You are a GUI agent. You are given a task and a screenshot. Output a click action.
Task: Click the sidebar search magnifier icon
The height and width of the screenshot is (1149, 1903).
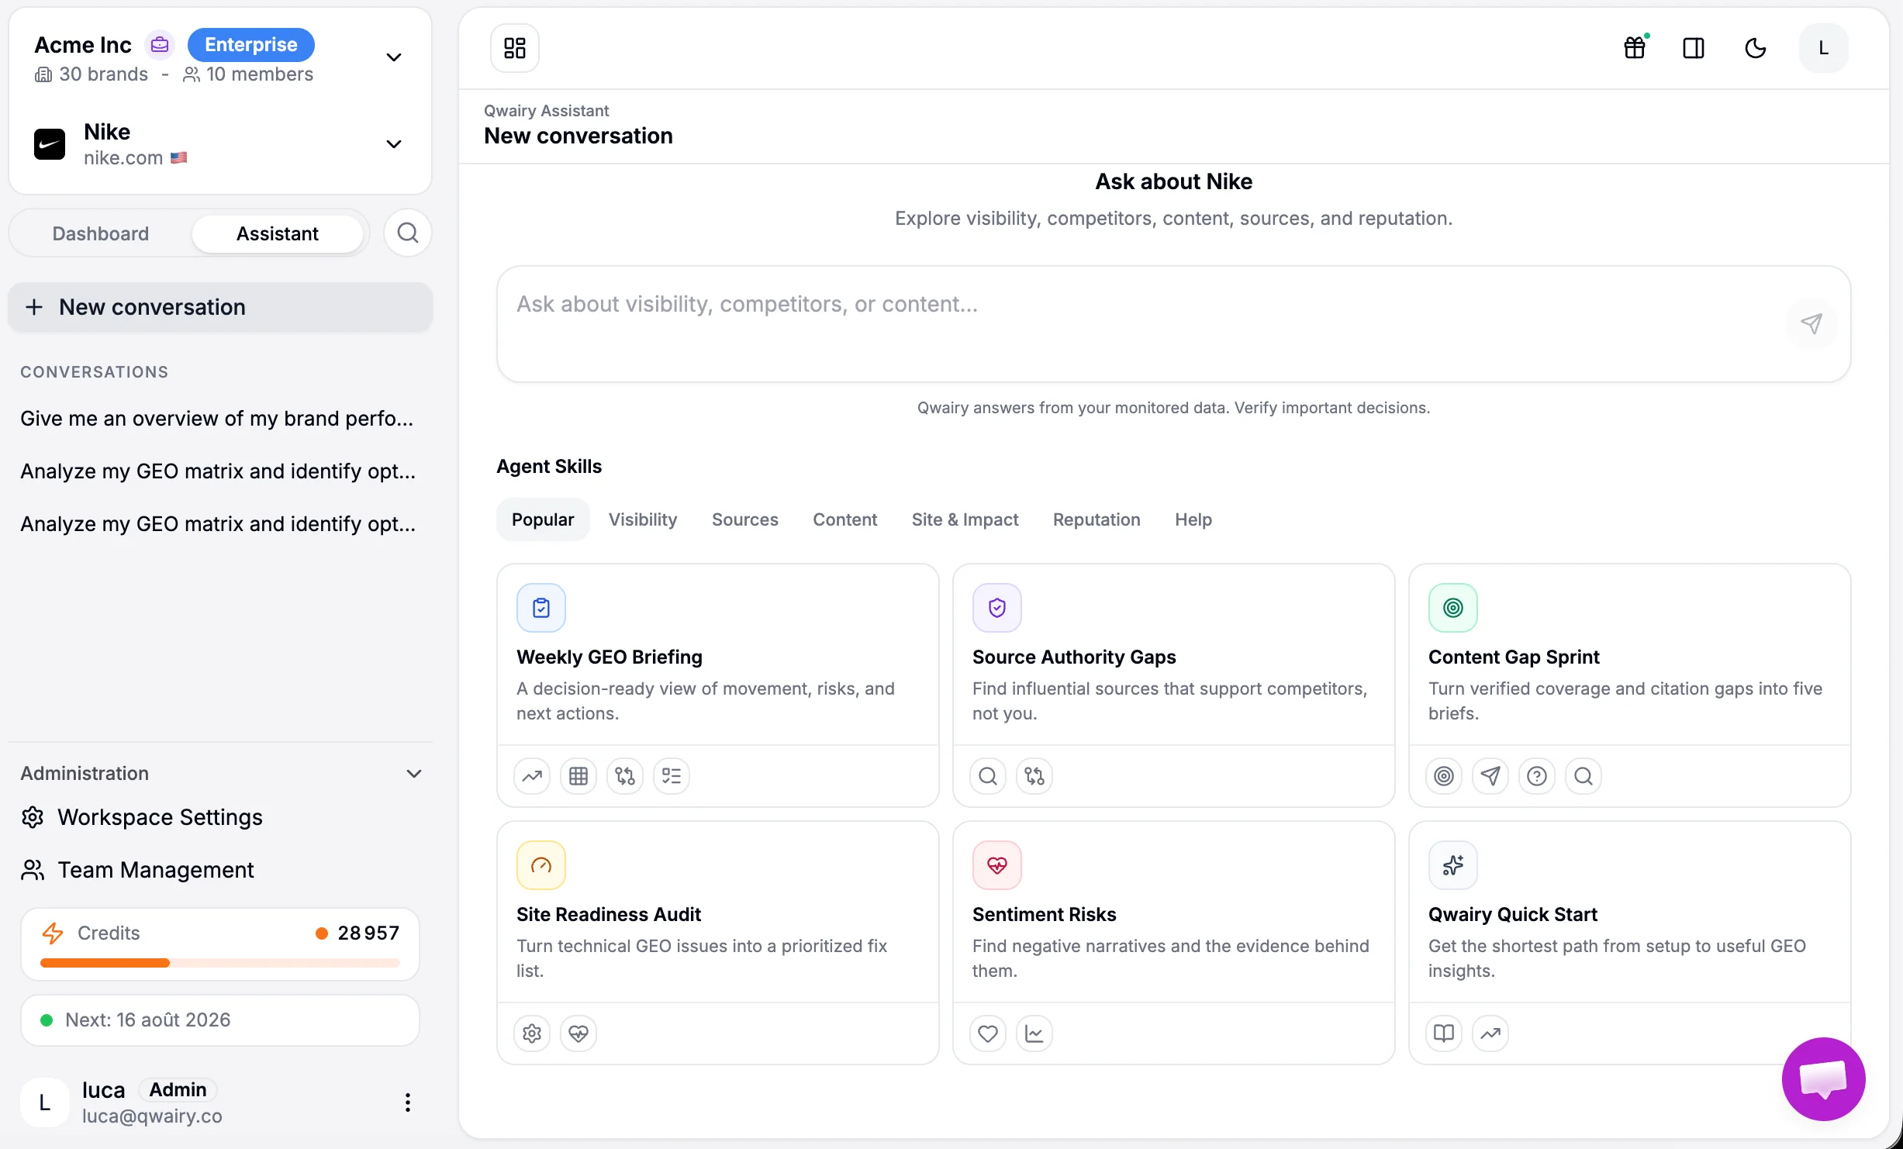pyautogui.click(x=408, y=233)
